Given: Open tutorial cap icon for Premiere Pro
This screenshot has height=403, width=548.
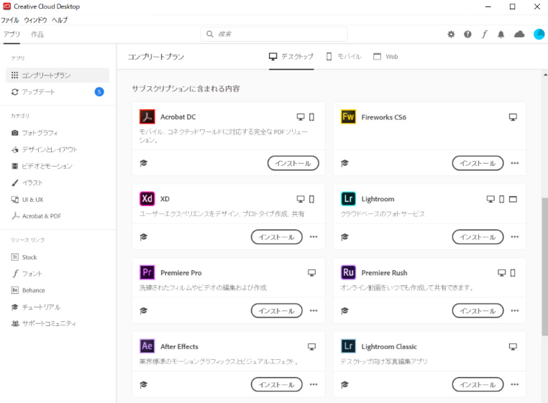Looking at the screenshot, I should (144, 311).
